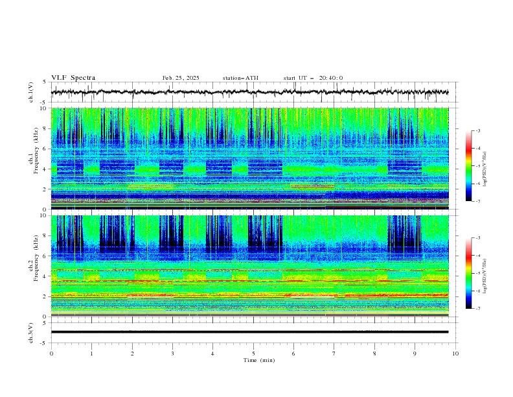Click the ch.2 colorbar "log(PSD)(V²/Hz)" label
513x397 pixels.
coord(485,276)
